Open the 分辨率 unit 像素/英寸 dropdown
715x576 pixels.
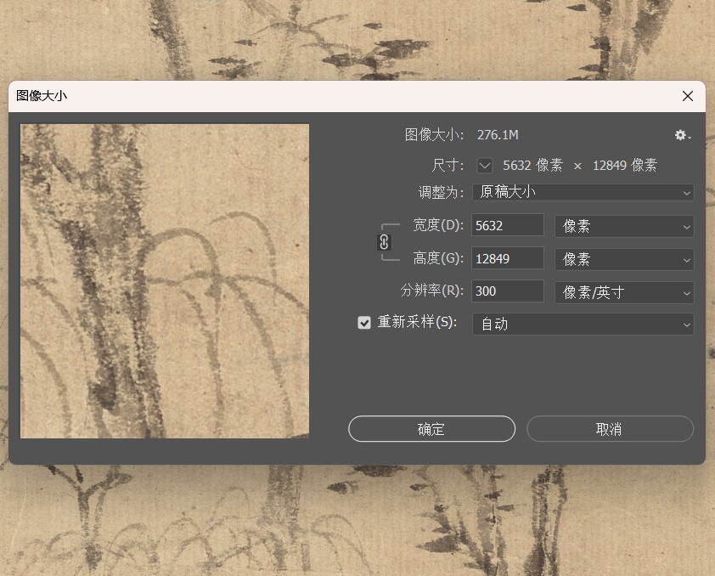[x=624, y=292]
